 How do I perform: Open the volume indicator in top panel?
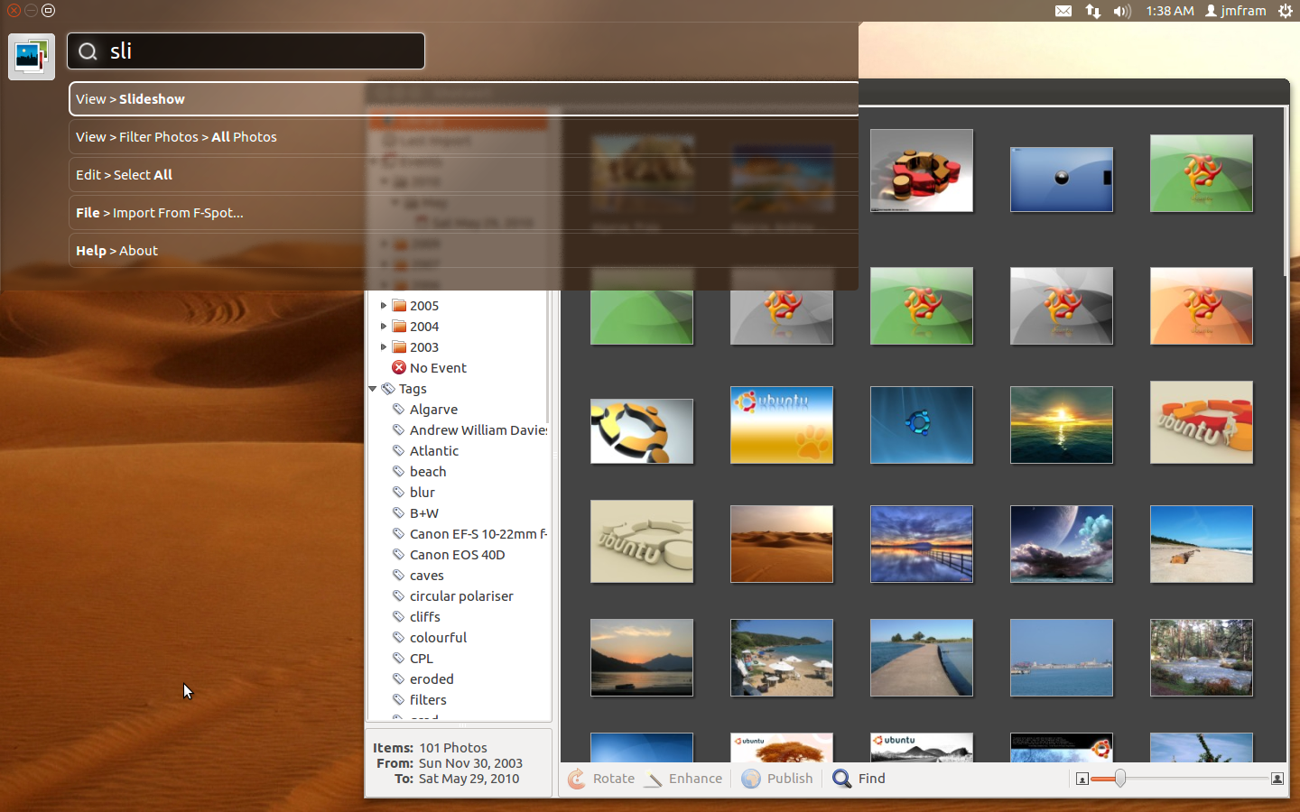coord(1122,11)
